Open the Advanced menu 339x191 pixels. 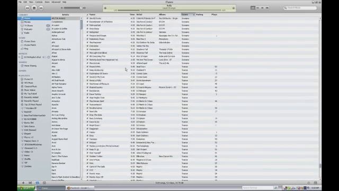[x=56, y=2]
